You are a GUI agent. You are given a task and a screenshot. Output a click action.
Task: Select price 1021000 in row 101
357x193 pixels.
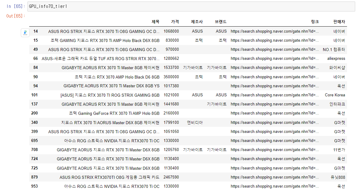[171, 95]
